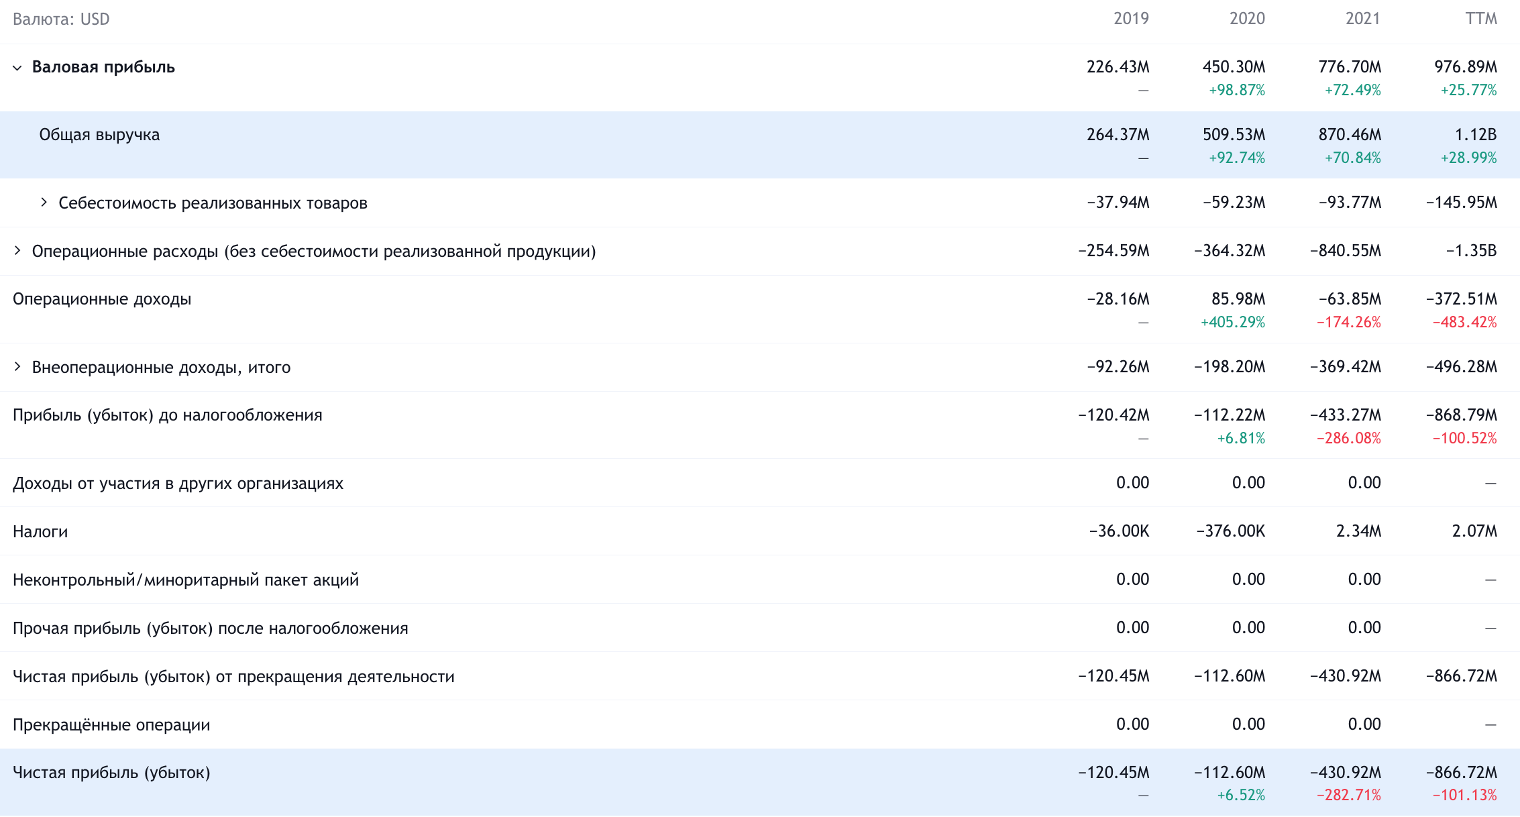Expand Внеоперационные доходы, итого chevron

tap(17, 367)
